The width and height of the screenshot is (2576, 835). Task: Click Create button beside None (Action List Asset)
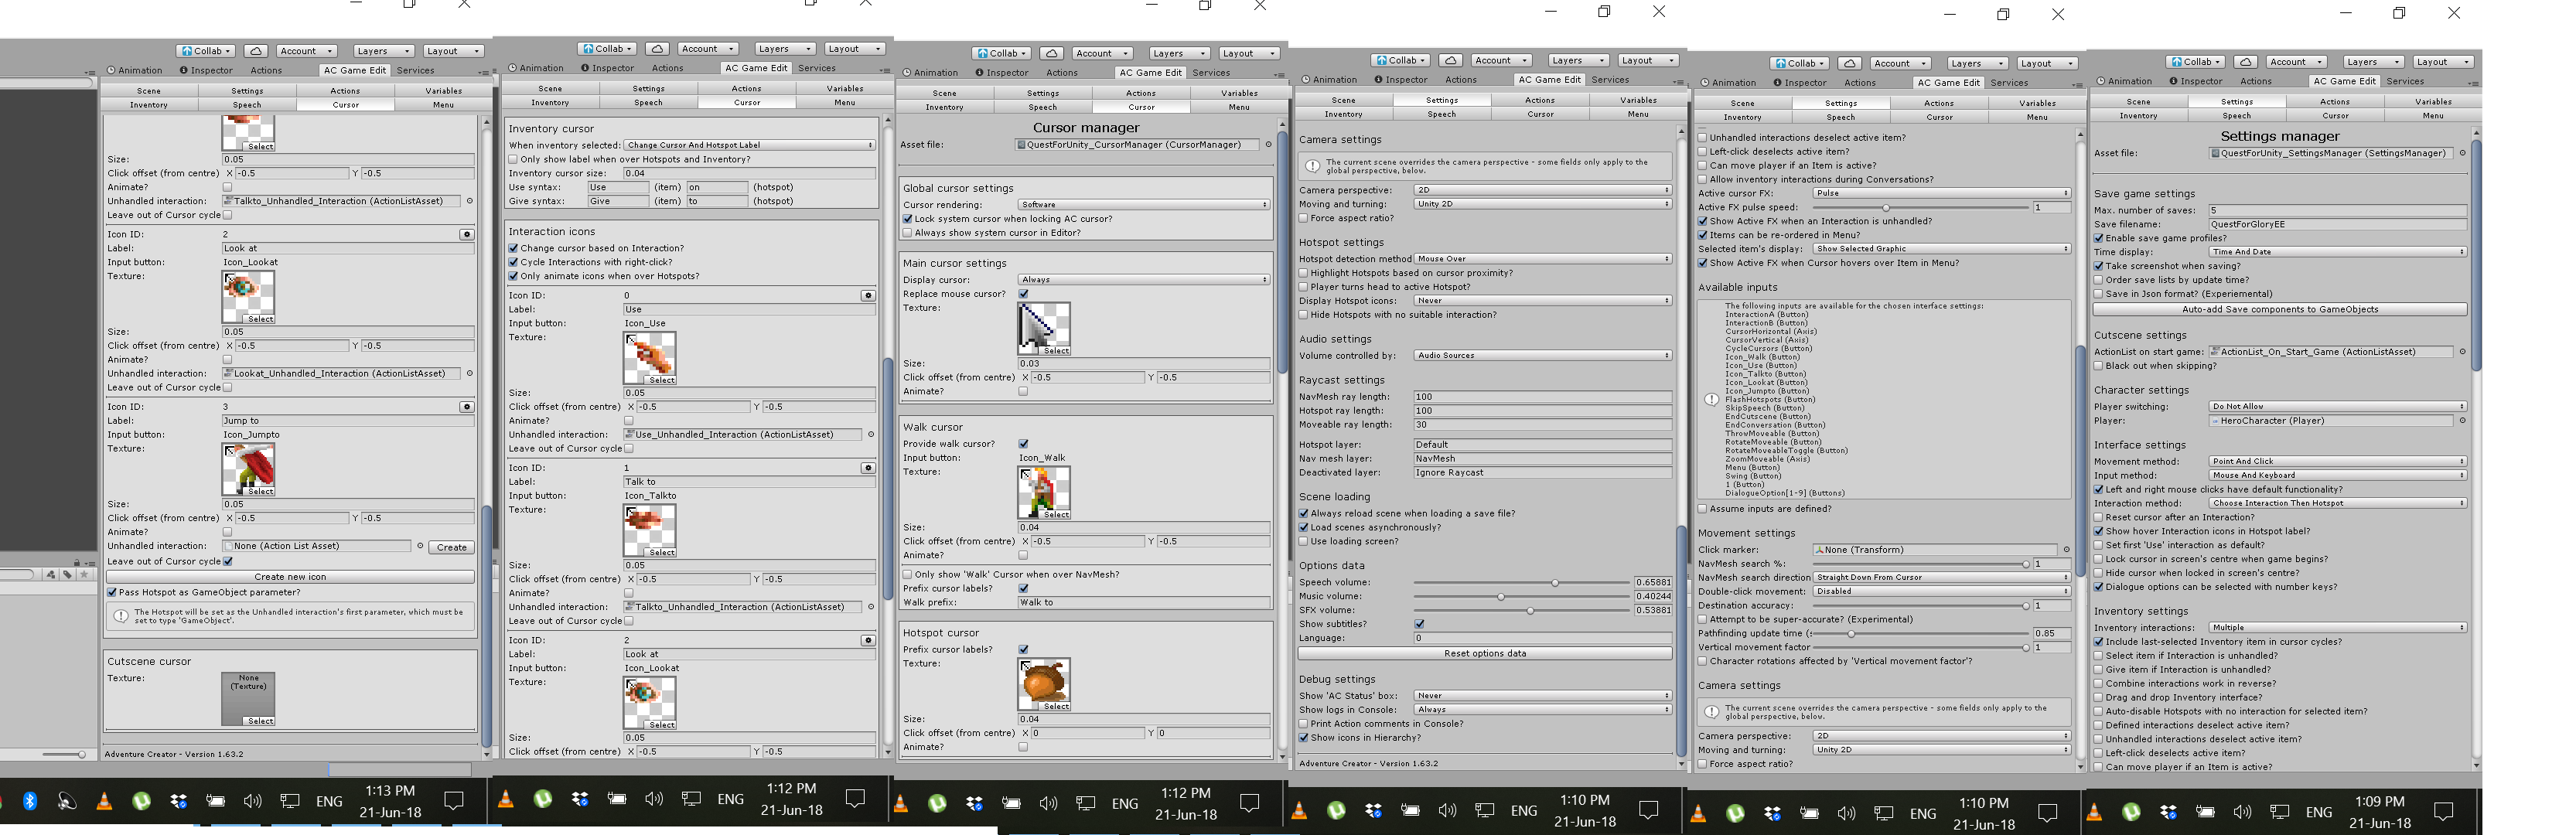point(452,547)
